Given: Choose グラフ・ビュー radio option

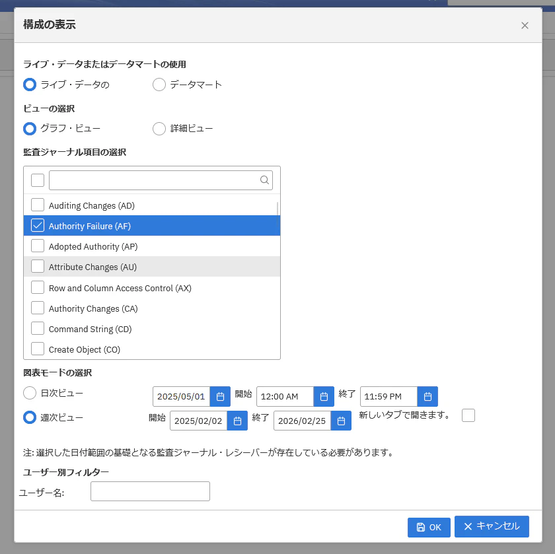Looking at the screenshot, I should [x=30, y=128].
